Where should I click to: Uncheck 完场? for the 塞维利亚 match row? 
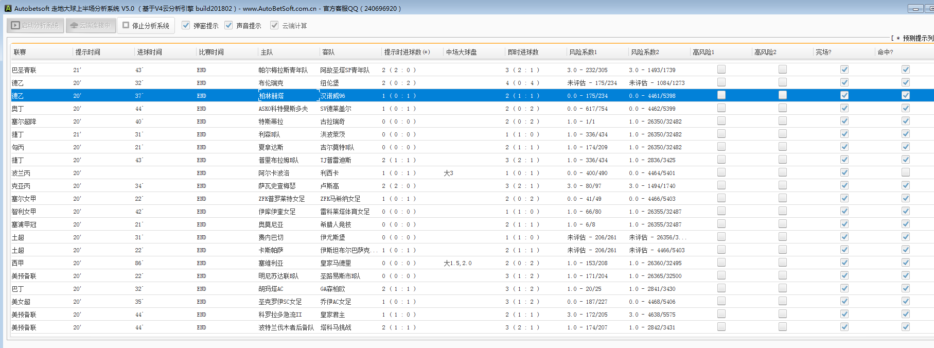pos(844,263)
